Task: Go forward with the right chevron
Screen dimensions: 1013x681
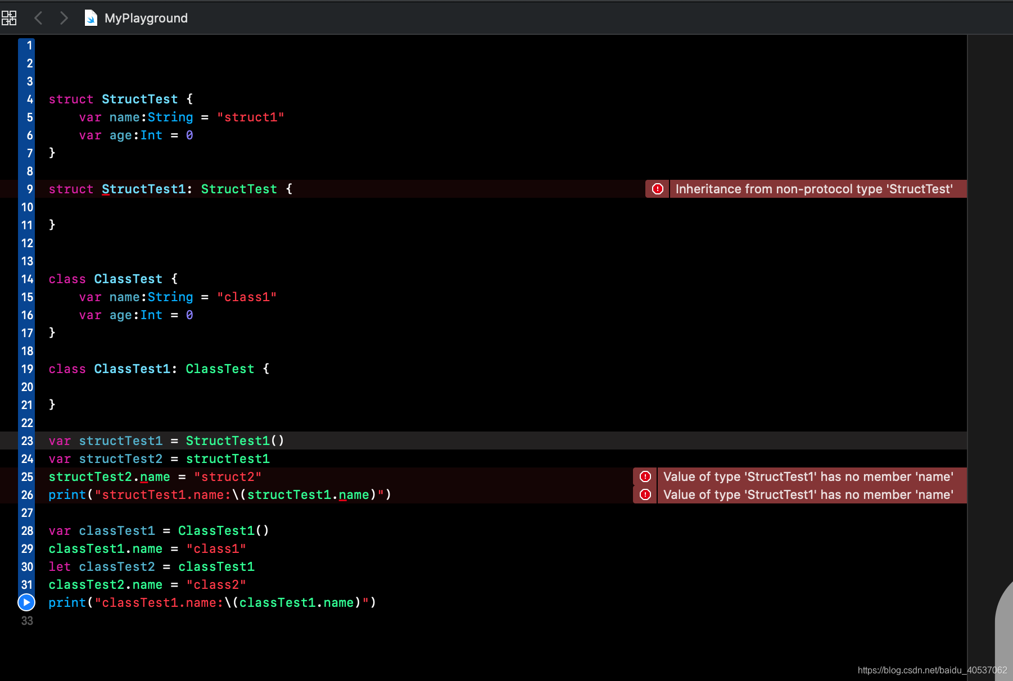Action: tap(64, 18)
